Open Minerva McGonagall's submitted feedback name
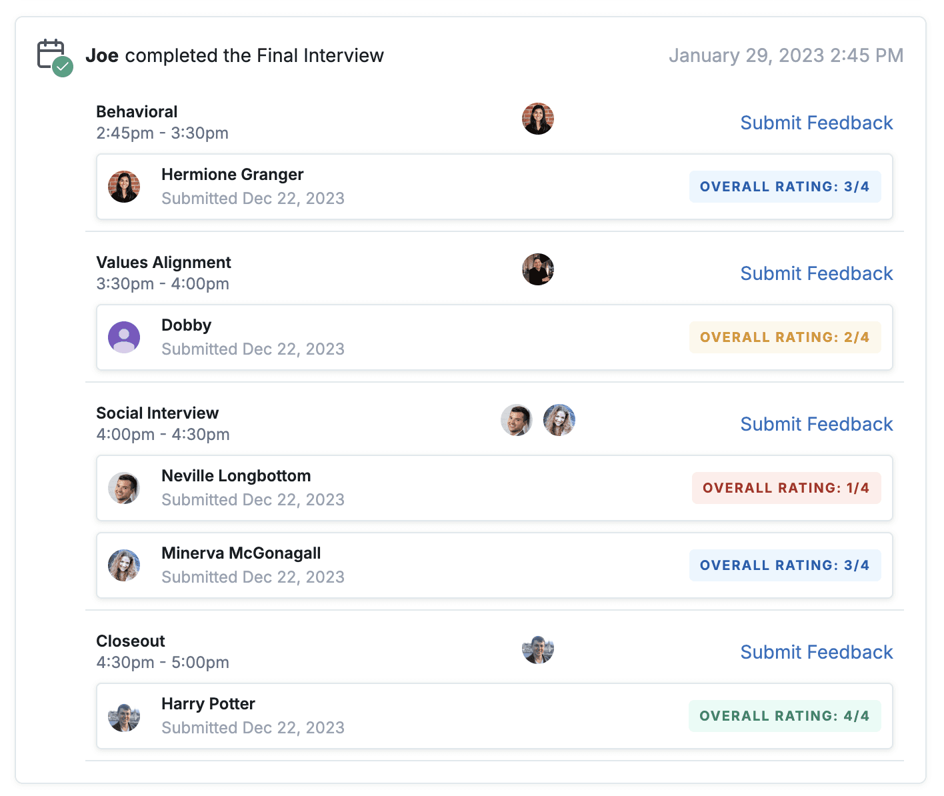The width and height of the screenshot is (944, 796). tap(241, 553)
